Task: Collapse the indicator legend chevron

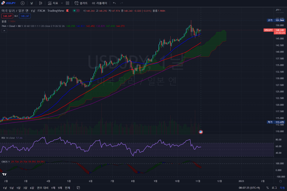Action: click(x=4, y=31)
